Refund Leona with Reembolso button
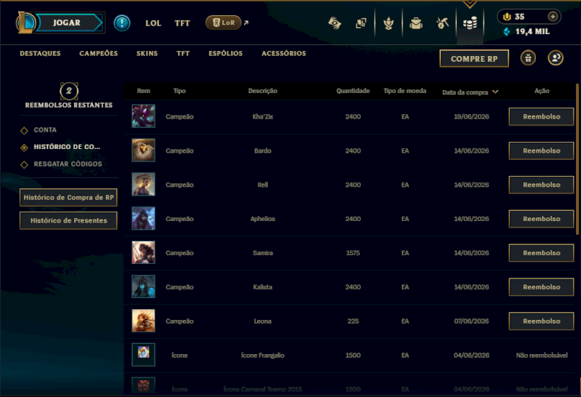 click(x=541, y=321)
